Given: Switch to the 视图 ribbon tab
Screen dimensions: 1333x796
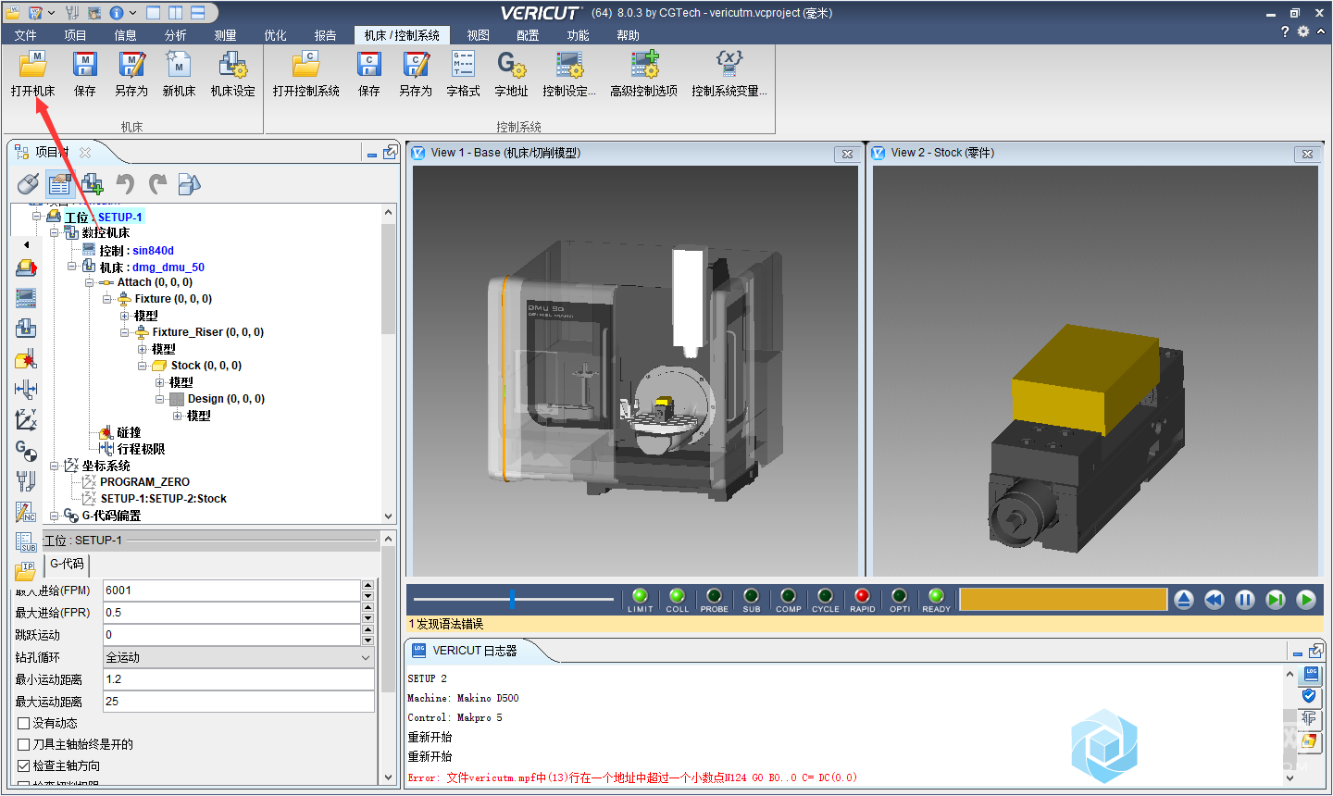Looking at the screenshot, I should click(478, 35).
